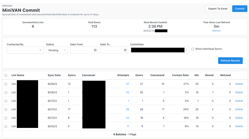This screenshot has height=139, width=249.
Task: Click the Date To input field
Action: (114, 50)
